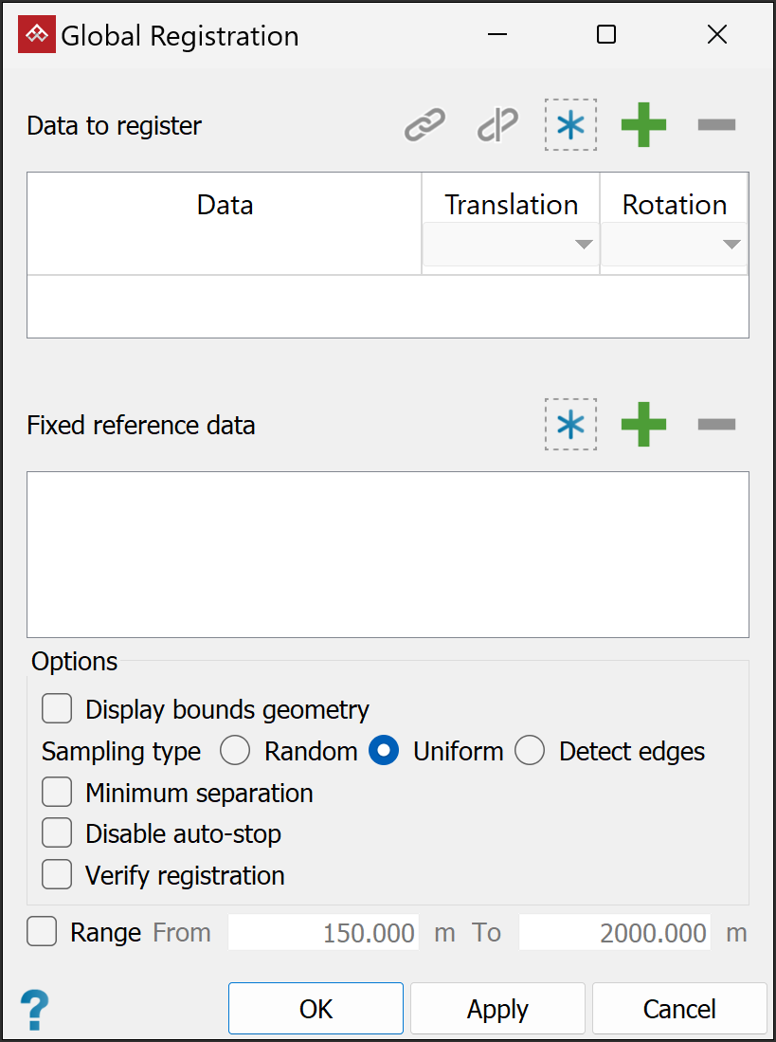This screenshot has width=776, height=1042.
Task: Click the unlink icon in Data to register
Action: pos(498,125)
